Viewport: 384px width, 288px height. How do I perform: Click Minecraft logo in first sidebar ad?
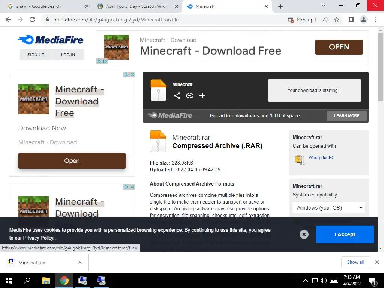tap(33, 99)
